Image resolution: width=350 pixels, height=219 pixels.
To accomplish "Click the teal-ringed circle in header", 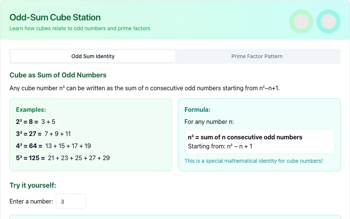I will coord(329,22).
